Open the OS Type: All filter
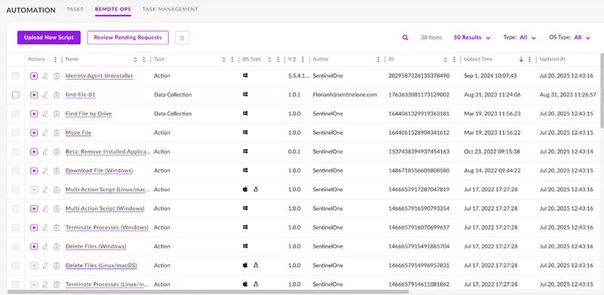Viewport: 604px width, 295px height. (x=570, y=38)
